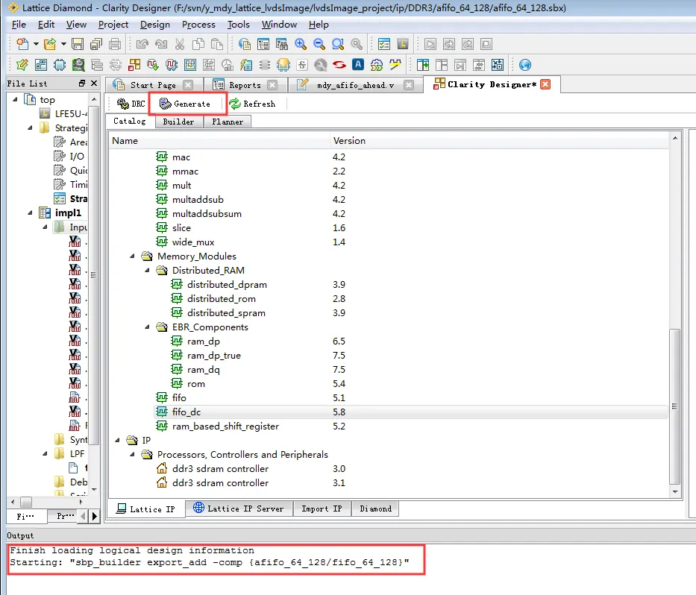Click the Zoom Out magnifier icon
This screenshot has width=696, height=595.
[x=319, y=44]
